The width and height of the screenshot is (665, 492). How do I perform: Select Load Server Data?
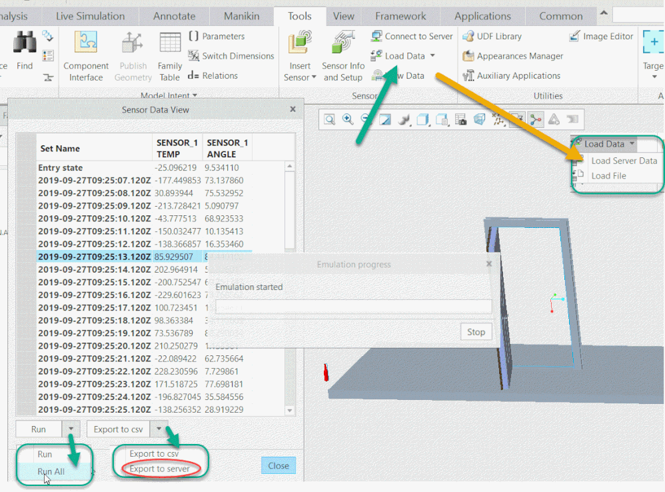pyautogui.click(x=624, y=161)
